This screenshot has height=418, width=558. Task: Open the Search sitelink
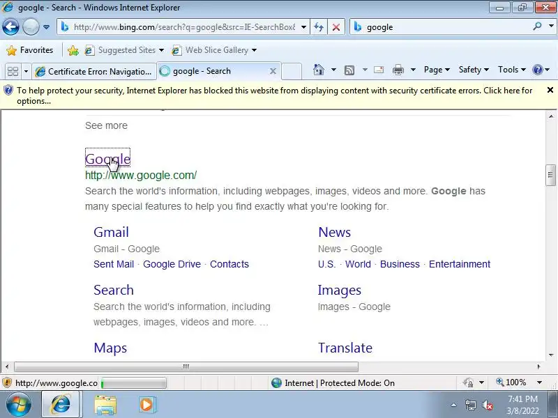coord(114,290)
